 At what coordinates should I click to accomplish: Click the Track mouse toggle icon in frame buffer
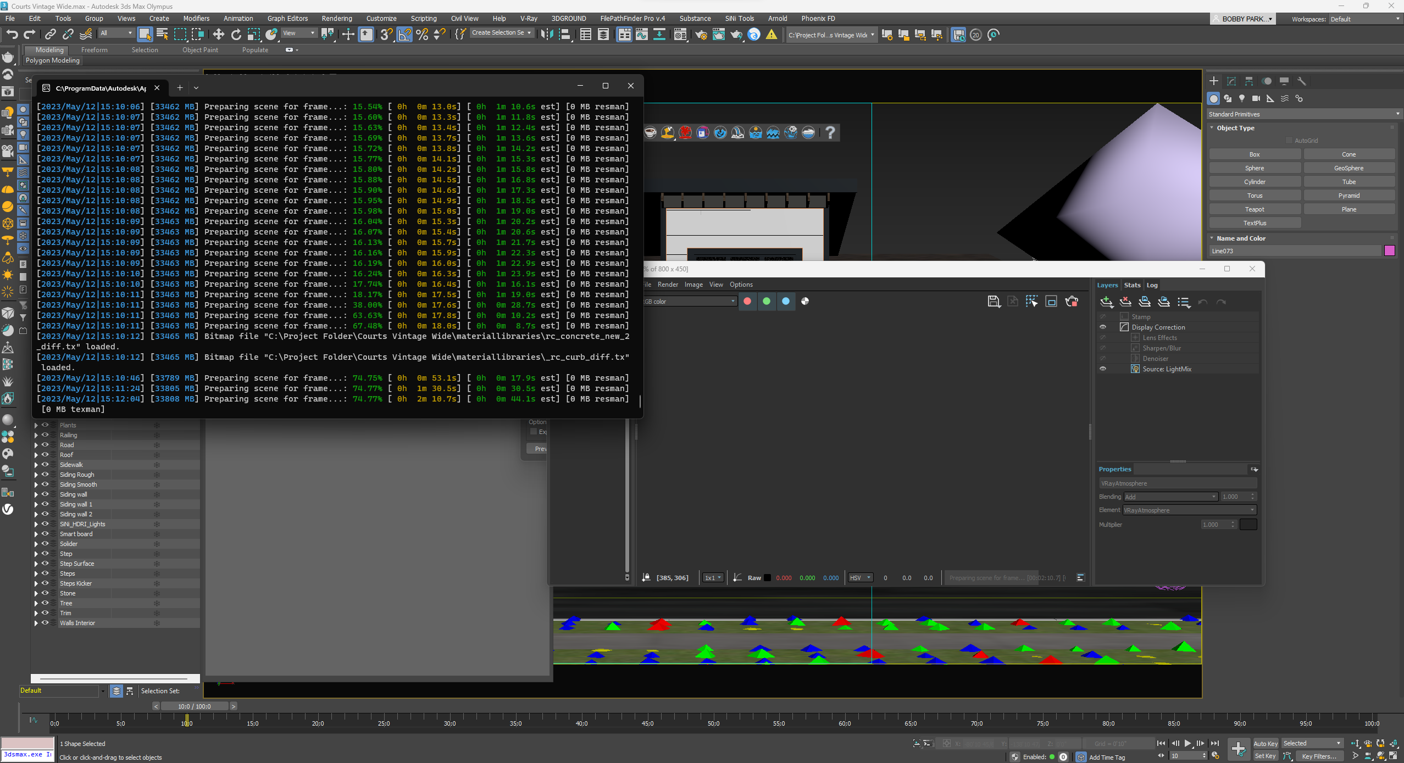tap(1031, 302)
